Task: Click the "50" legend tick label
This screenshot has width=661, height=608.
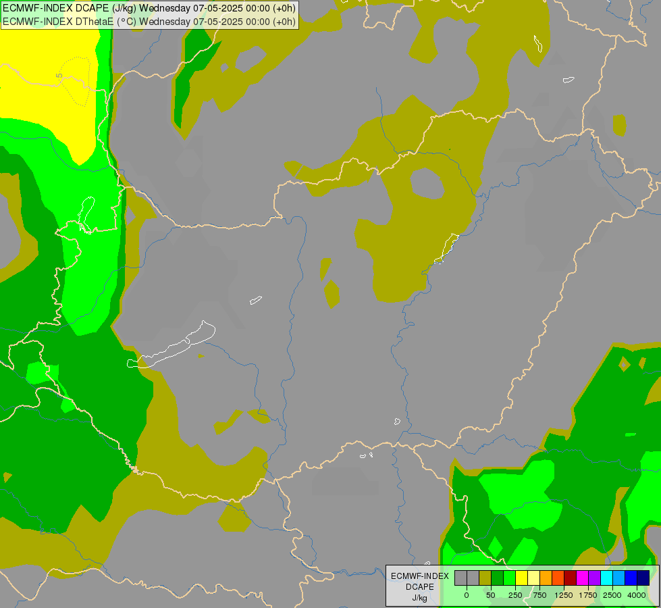Action: tap(491, 595)
